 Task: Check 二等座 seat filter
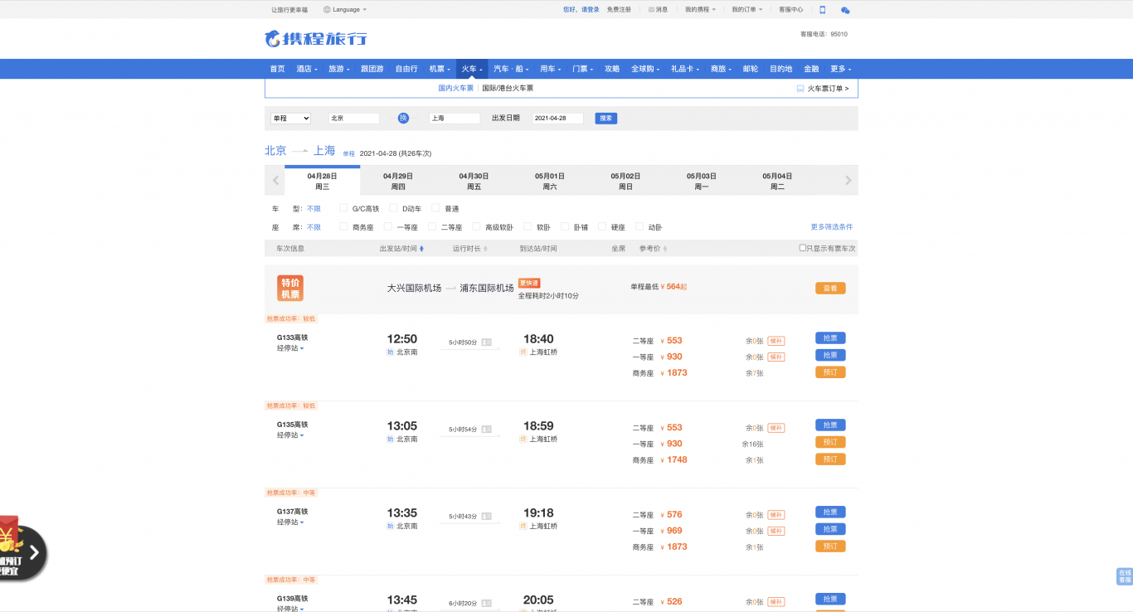point(432,226)
